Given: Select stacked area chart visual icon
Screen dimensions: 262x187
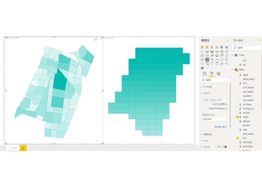Looking at the screenshot, I should click(212, 51).
